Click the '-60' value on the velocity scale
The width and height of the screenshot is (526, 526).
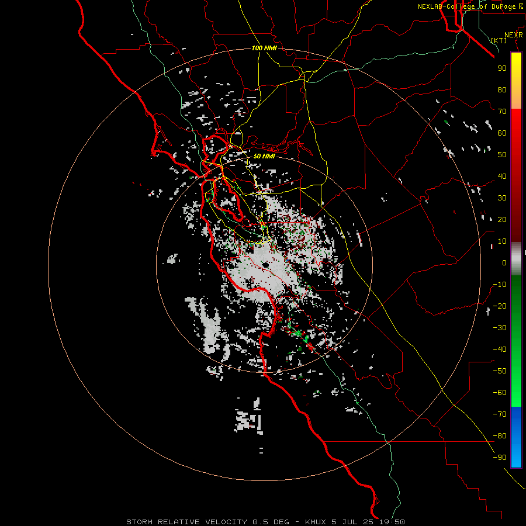[500, 393]
